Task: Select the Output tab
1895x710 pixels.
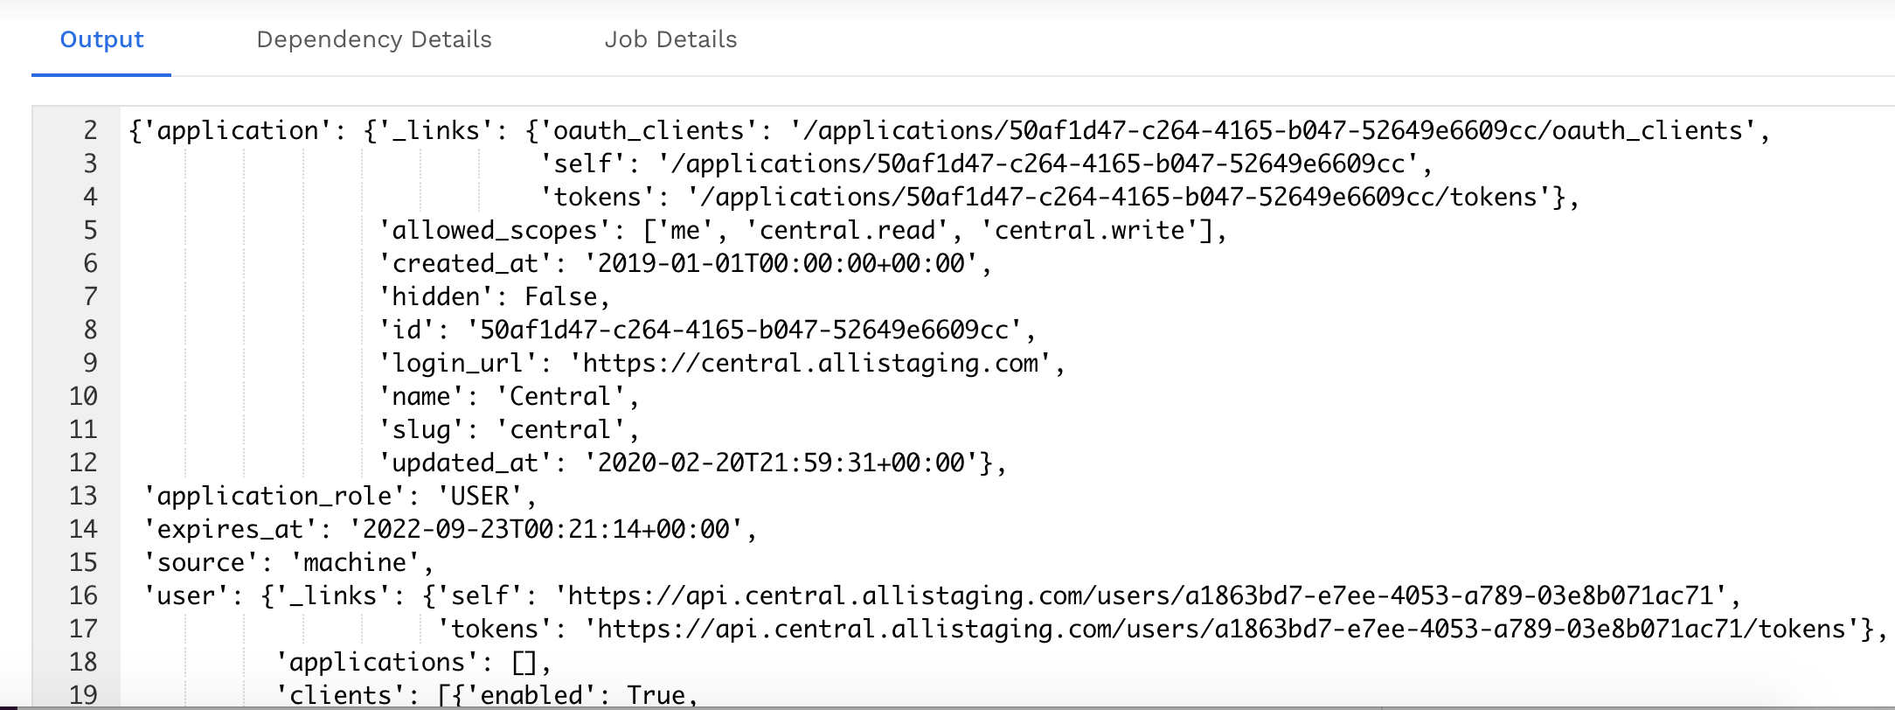Action: click(x=101, y=39)
